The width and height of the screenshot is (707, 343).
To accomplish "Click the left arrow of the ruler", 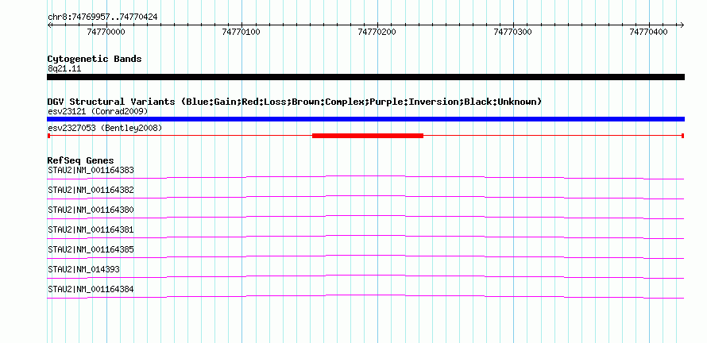I will tap(49, 25).
